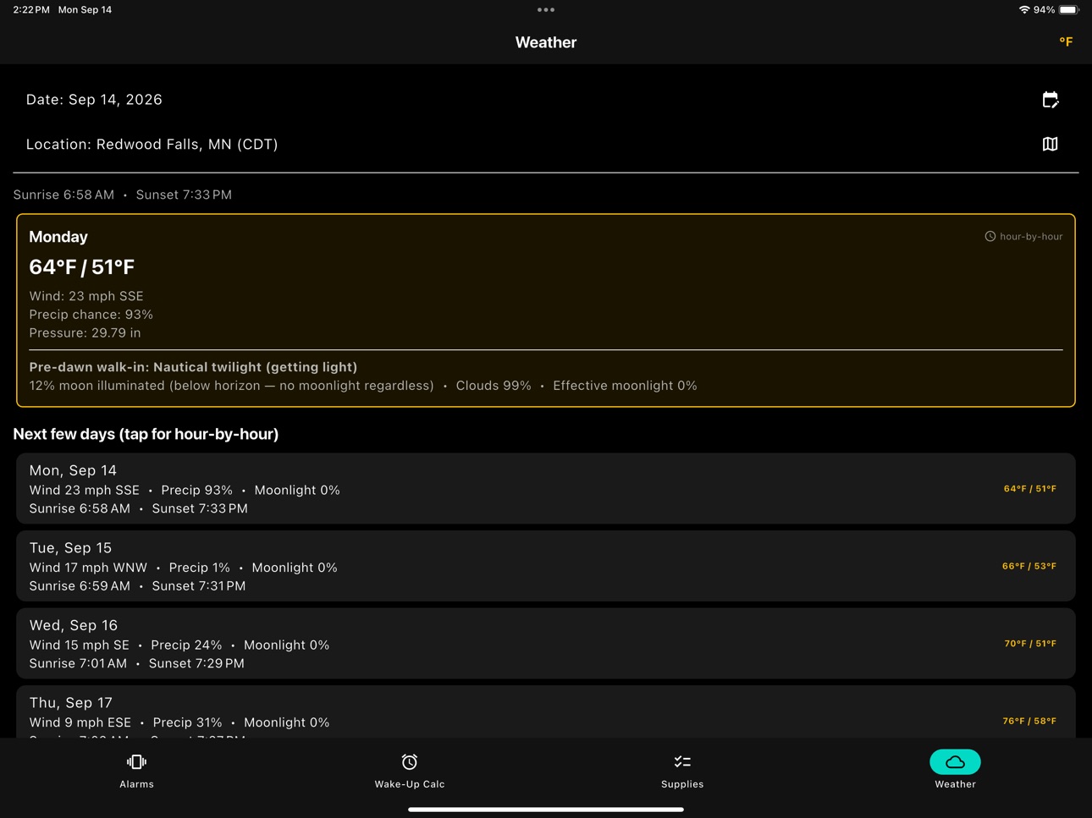Switch to the Alarms tab label
Screen dimensions: 1092x818
[x=136, y=784]
